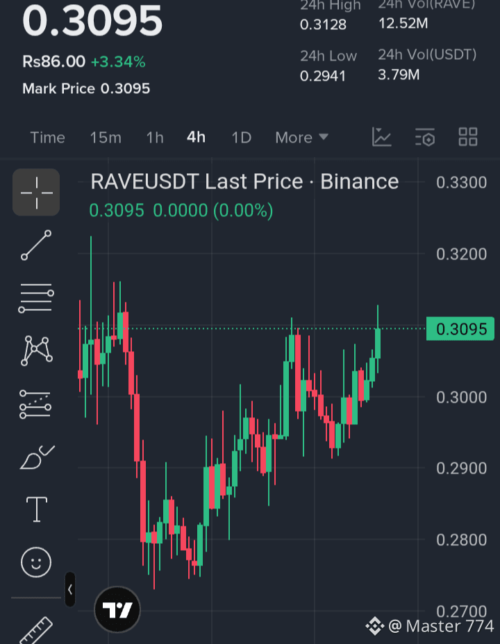Expand the More intervals dropdown
Screen dimensions: 500x644
pos(302,138)
